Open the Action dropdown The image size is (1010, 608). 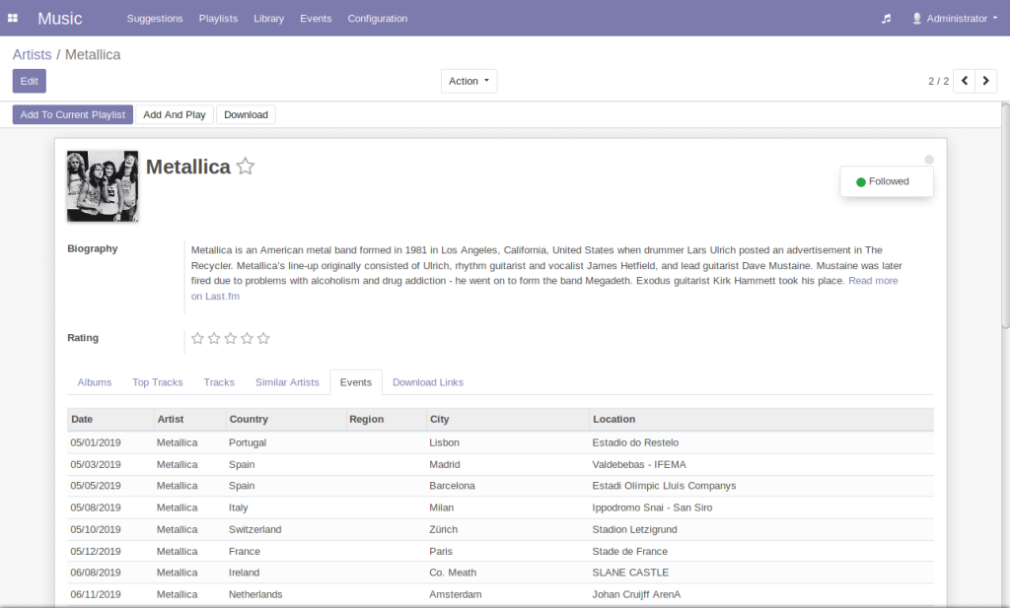pyautogui.click(x=469, y=81)
